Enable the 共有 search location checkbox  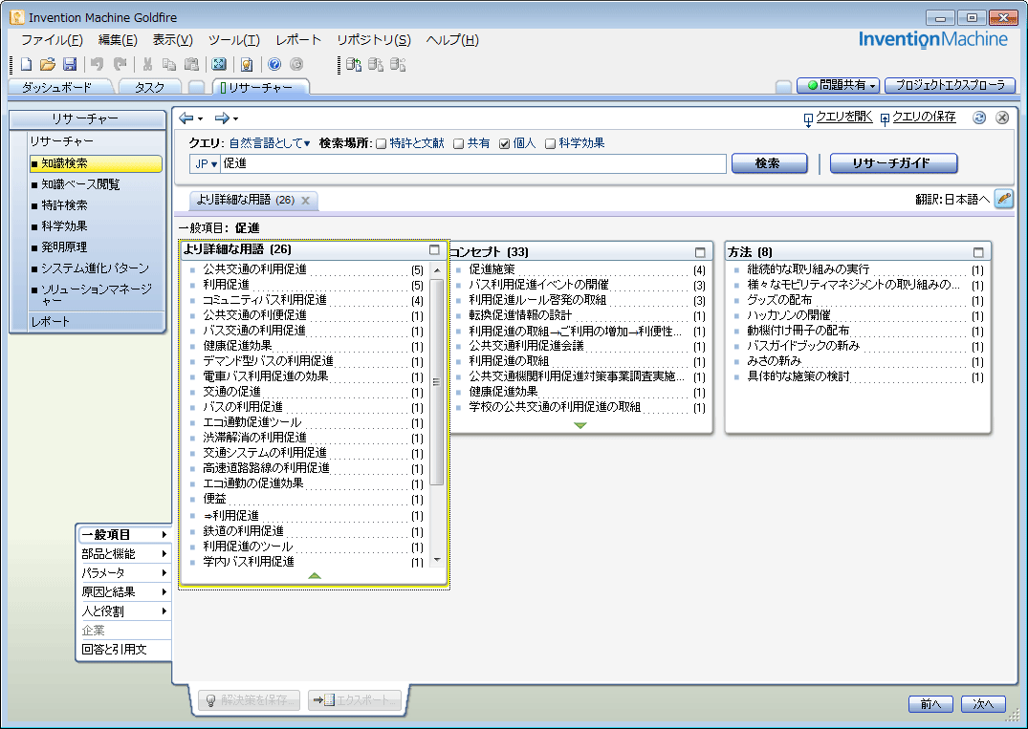coord(459,144)
